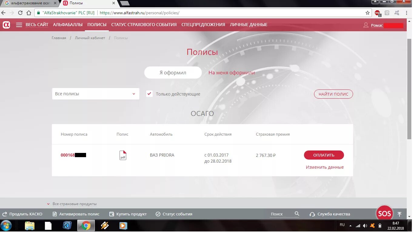This screenshot has width=414, height=233.
Task: Click Купить продукт in the footer bar
Action: pyautogui.click(x=128, y=214)
